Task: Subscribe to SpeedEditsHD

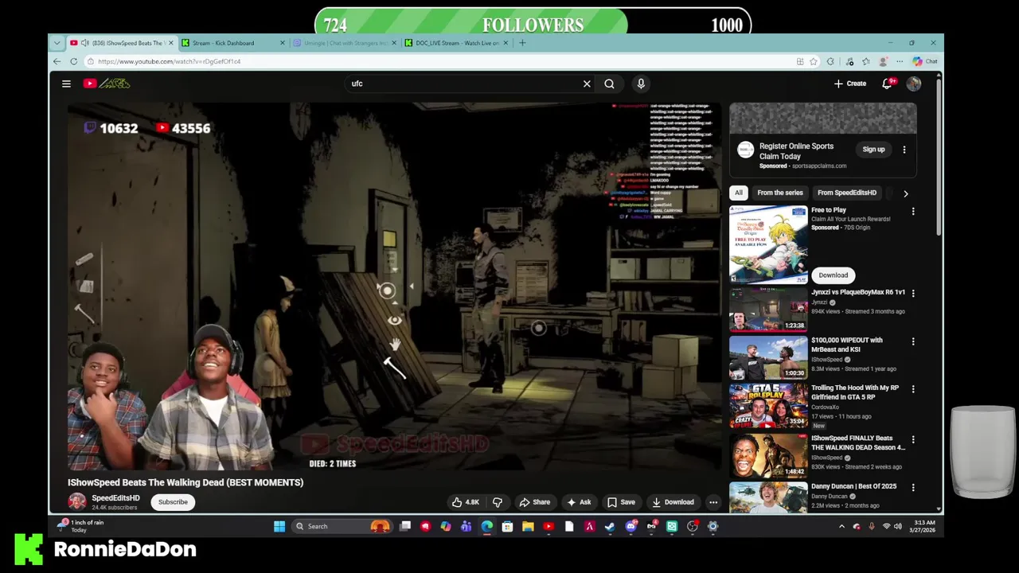Action: point(173,502)
